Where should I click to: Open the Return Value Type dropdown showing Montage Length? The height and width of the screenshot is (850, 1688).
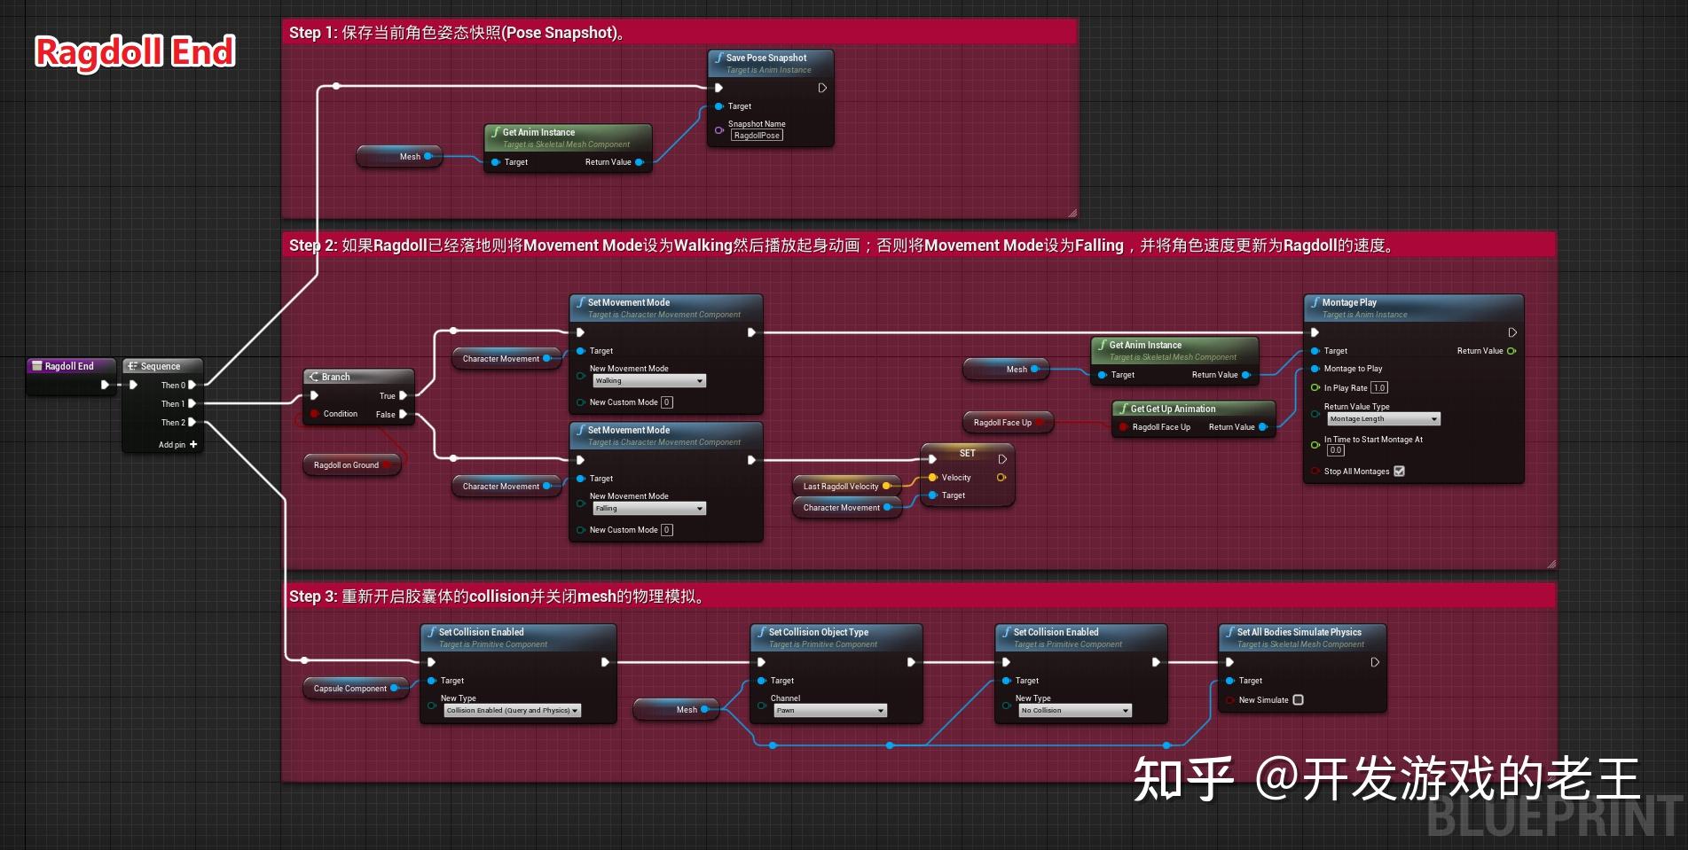(1380, 418)
